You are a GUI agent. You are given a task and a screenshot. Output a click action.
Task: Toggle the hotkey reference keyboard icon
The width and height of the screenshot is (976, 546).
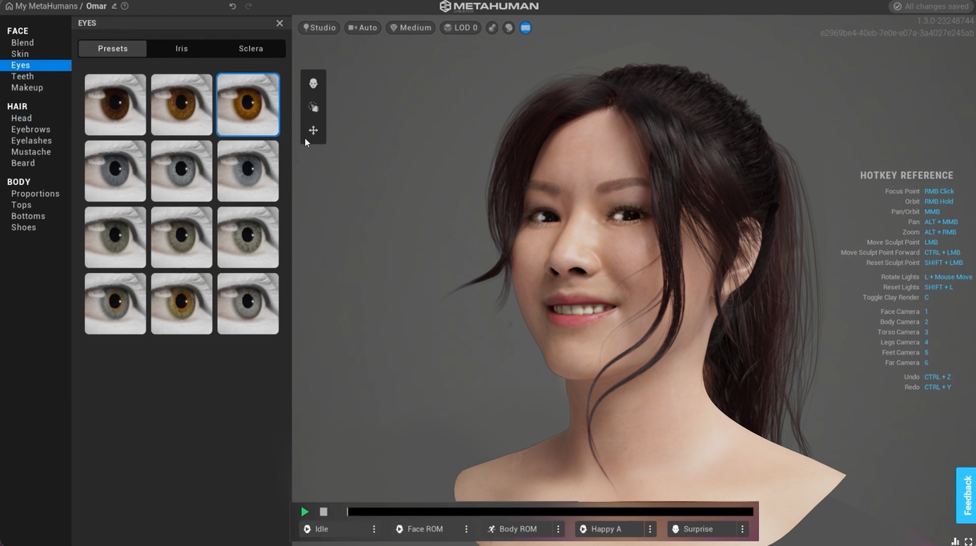pyautogui.click(x=525, y=28)
